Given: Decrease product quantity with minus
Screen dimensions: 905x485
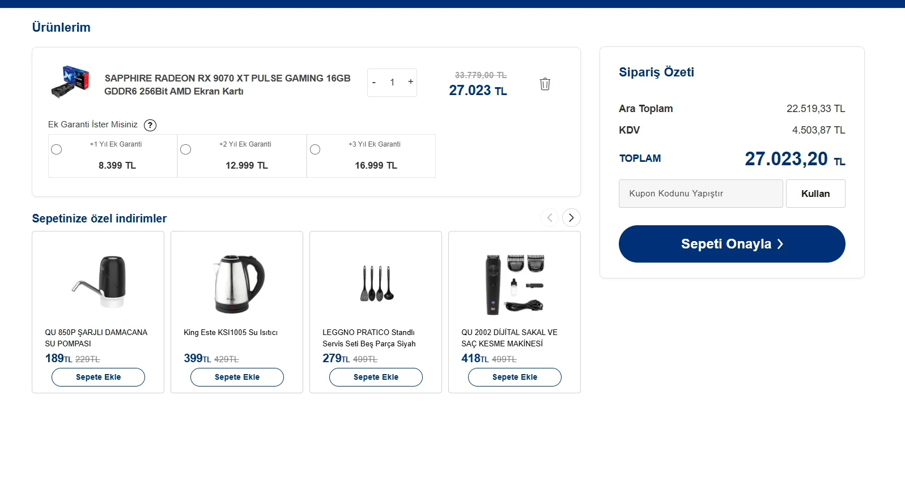Looking at the screenshot, I should click(374, 83).
